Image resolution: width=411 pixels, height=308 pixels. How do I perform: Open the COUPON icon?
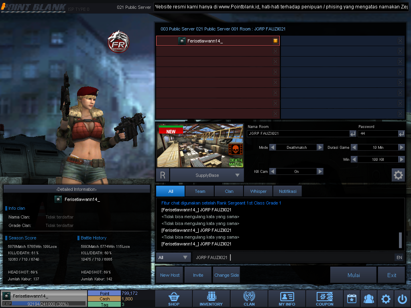pos(324,299)
